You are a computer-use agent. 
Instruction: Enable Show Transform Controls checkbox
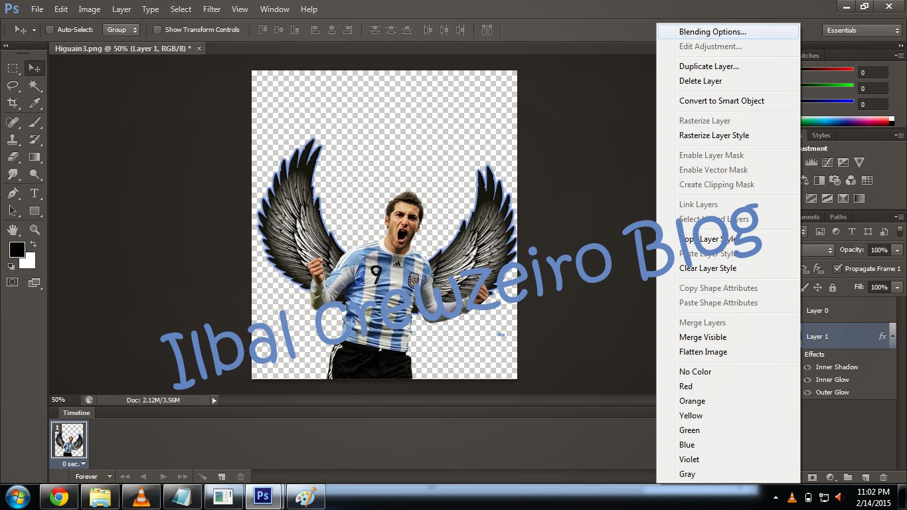(x=157, y=30)
